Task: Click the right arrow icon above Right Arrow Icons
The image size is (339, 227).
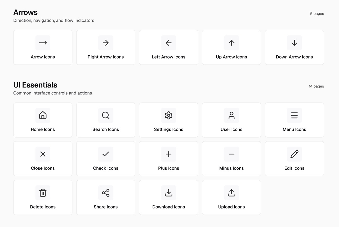Action: (106, 43)
